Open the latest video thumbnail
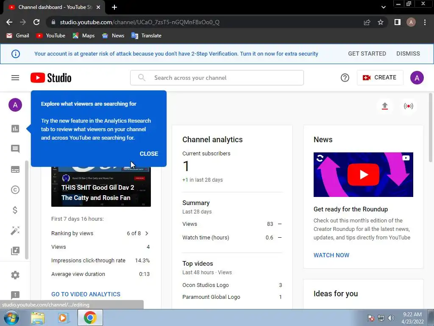Viewport: 434px width, 326px height. click(101, 187)
